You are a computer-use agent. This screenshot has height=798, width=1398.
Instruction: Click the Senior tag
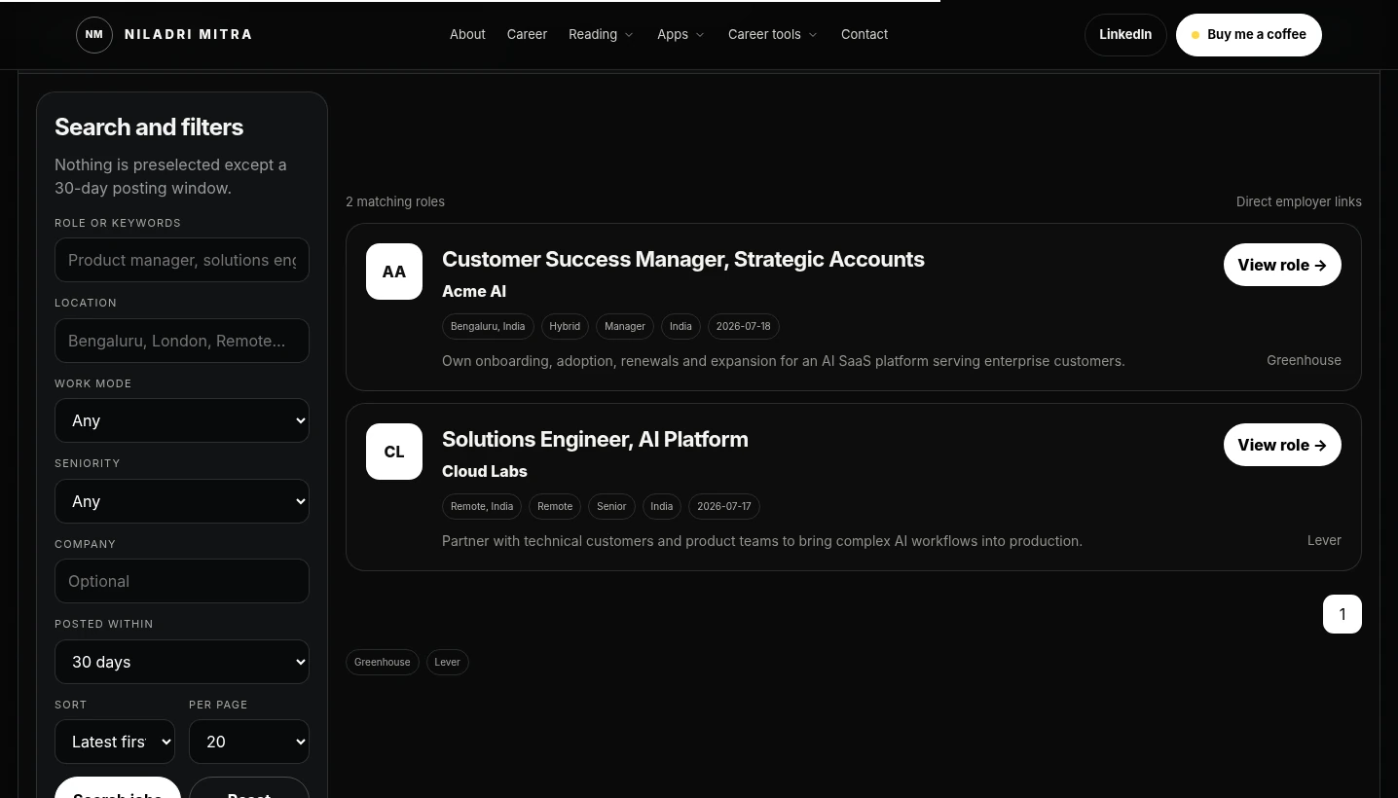(x=611, y=507)
